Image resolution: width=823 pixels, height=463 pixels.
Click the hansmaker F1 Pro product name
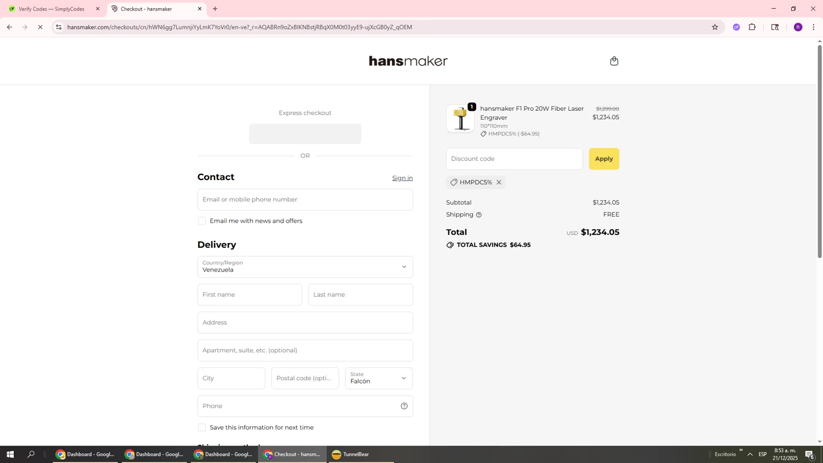[x=532, y=113]
